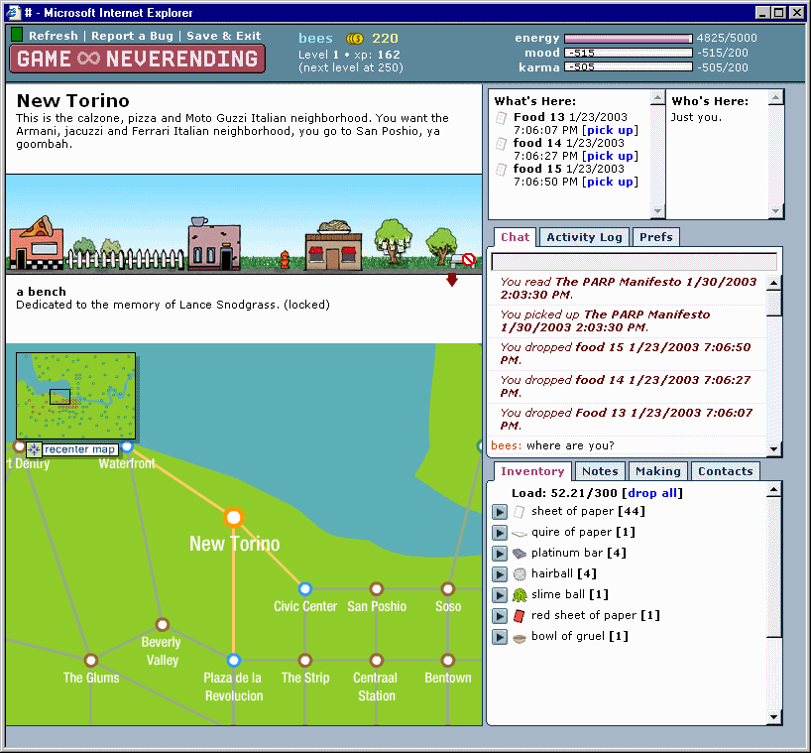Click the slime ball icon in inventory

click(x=520, y=595)
